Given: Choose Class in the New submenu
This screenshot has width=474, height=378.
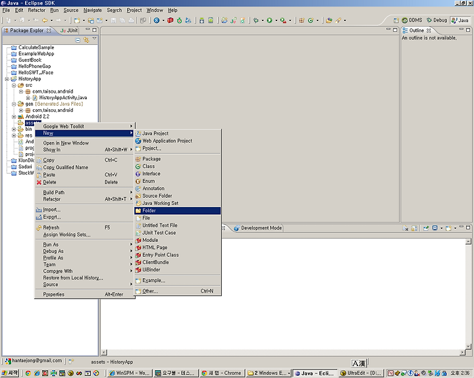Looking at the screenshot, I should 178,166.
